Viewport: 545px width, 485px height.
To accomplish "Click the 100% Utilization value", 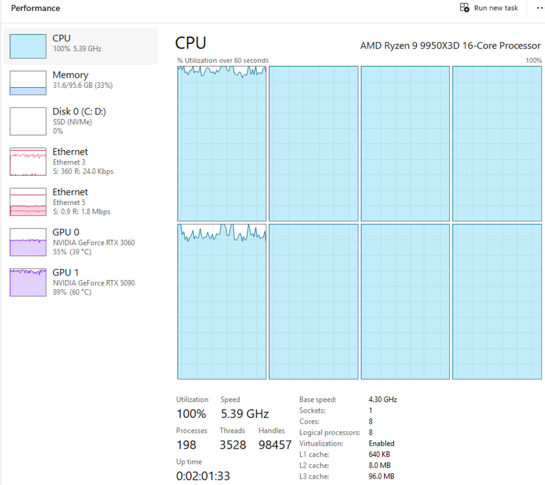I will [191, 414].
